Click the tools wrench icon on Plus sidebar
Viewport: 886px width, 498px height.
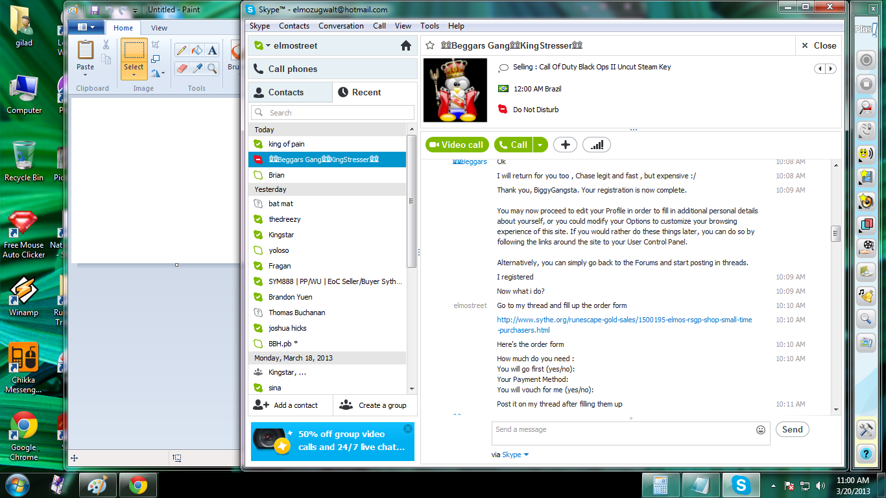tap(866, 429)
